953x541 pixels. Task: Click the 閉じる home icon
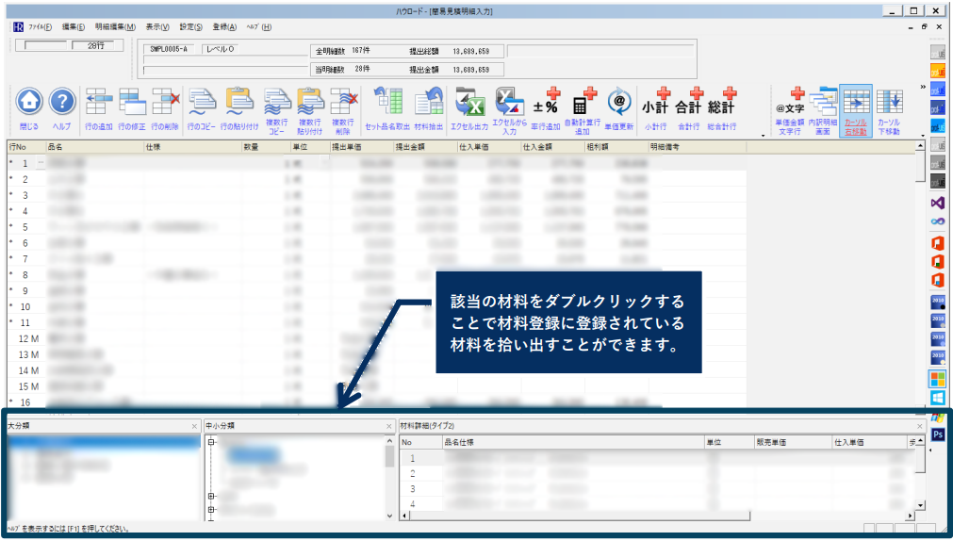tap(29, 103)
